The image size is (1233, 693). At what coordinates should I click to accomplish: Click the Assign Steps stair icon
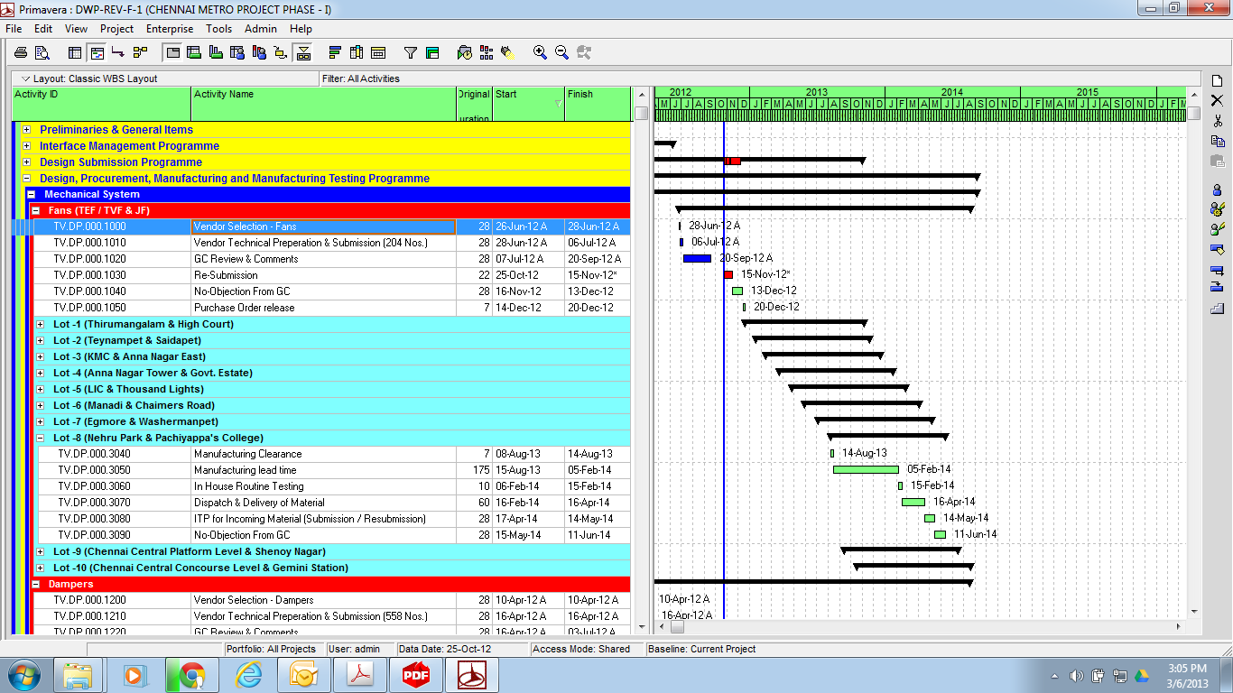[x=1217, y=309]
